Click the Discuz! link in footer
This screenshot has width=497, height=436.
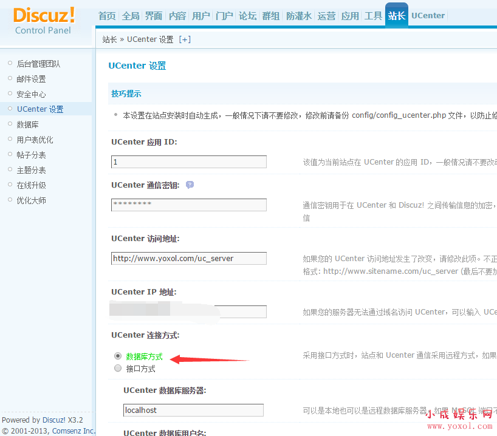pyautogui.click(x=54, y=420)
